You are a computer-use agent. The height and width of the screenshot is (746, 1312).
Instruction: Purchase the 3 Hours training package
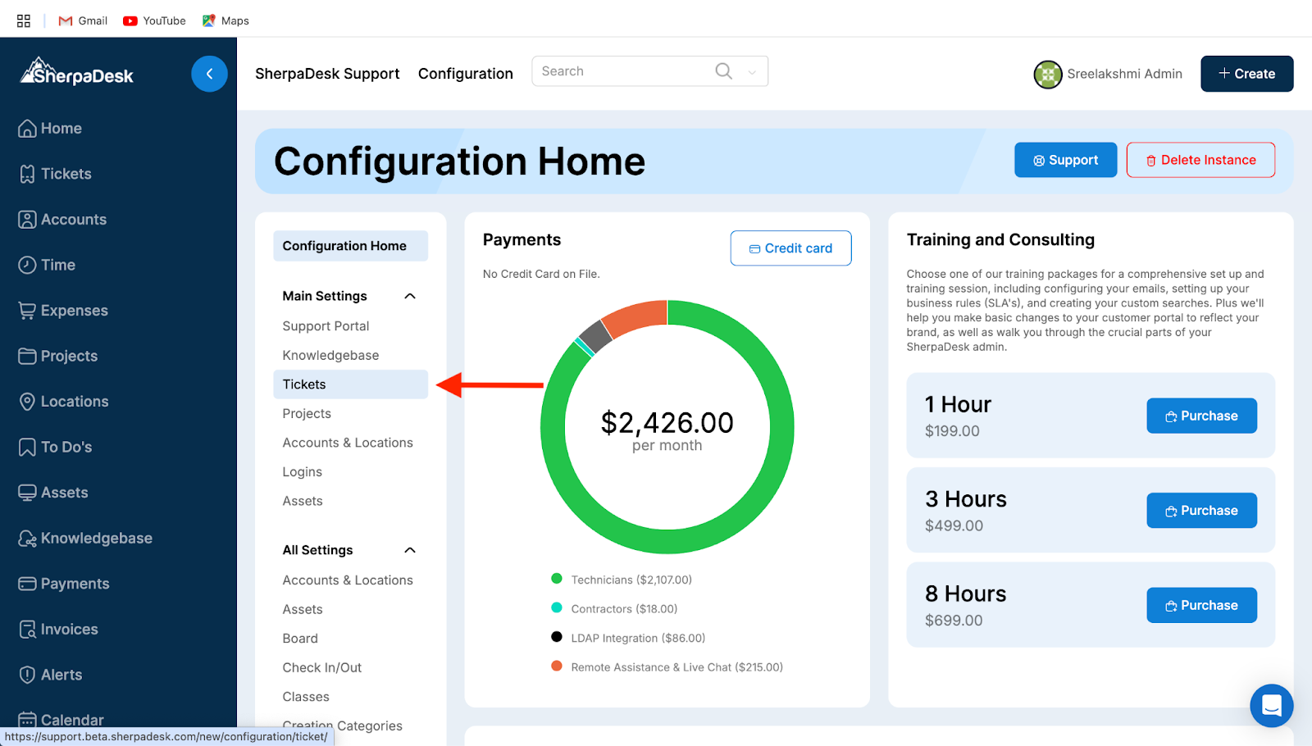coord(1200,511)
